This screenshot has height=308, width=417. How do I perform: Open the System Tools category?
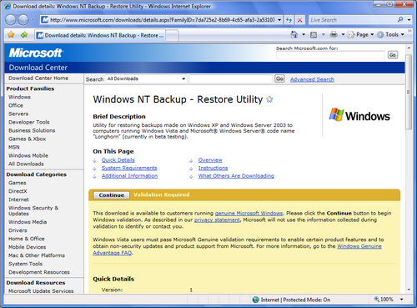(26, 264)
